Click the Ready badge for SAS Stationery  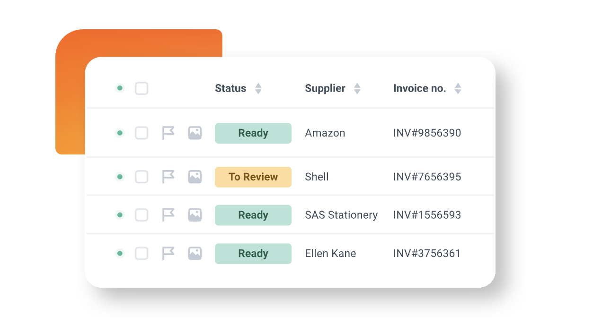[x=253, y=215]
